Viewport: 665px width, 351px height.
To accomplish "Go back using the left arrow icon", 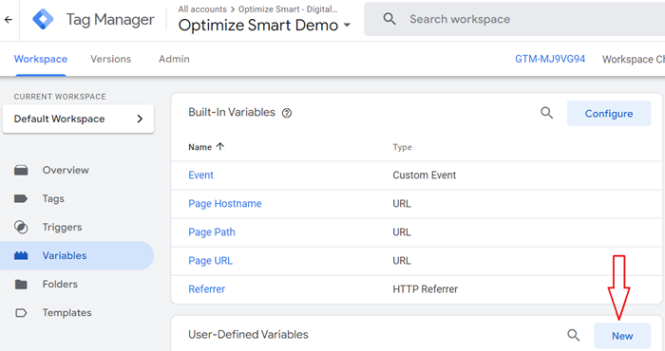I will pyautogui.click(x=9, y=20).
